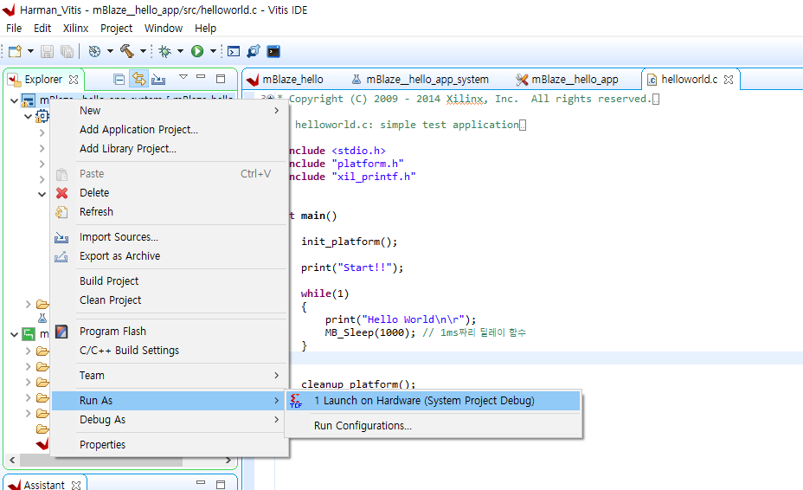Open the Debug dropdown arrow
Screen dimensions: 803x490
click(180, 51)
